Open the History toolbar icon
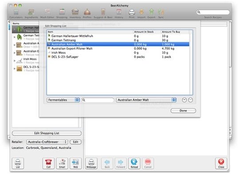The image size is (239, 177). [x=119, y=14]
